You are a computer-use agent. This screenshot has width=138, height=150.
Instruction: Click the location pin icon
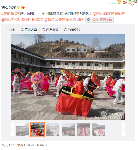click(88, 20)
